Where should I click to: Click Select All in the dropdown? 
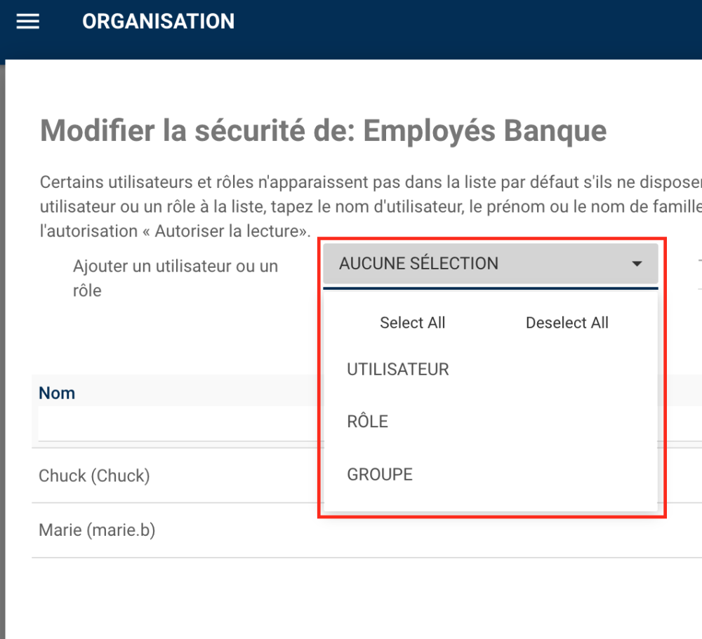pyautogui.click(x=412, y=323)
